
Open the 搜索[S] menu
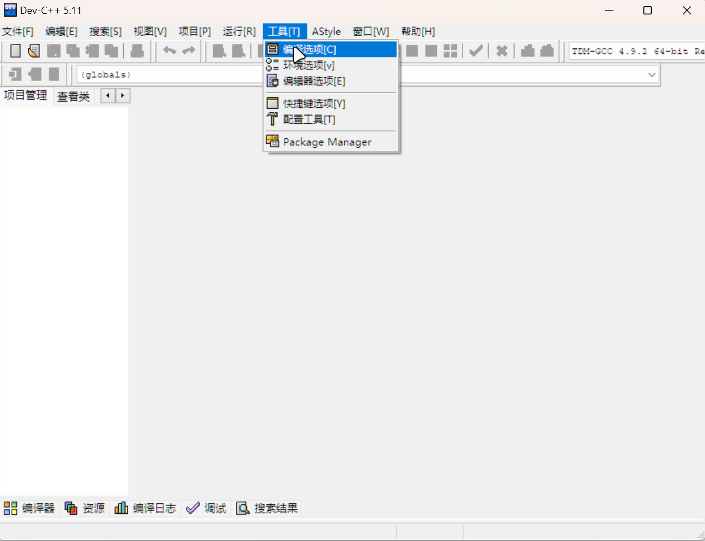click(x=105, y=32)
